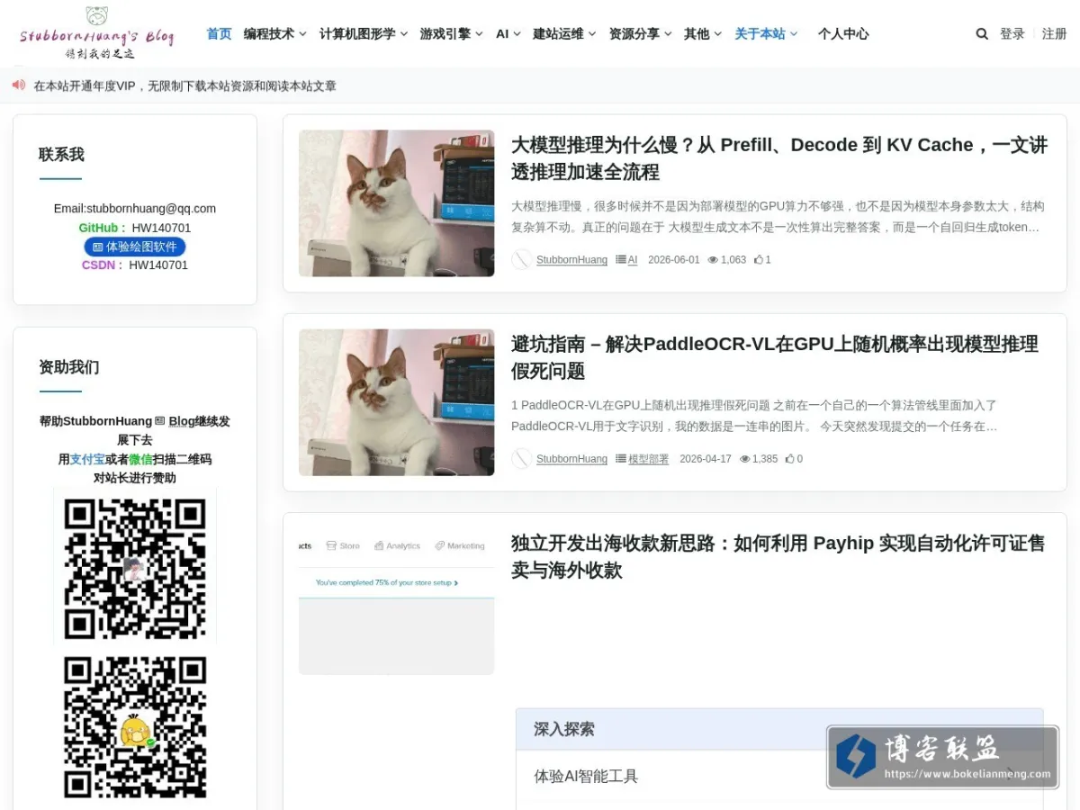Click StubbornHuang author link on 大模型推理 article
The width and height of the screenshot is (1080, 810).
[572, 260]
